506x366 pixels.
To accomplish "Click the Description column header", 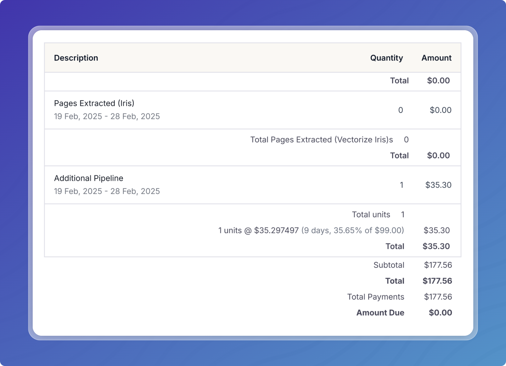I will click(76, 58).
